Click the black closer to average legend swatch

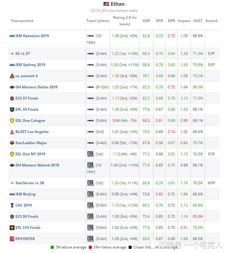point(130,247)
